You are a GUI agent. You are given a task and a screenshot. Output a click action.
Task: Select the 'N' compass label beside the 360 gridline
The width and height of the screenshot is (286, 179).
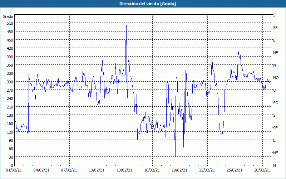275,65
